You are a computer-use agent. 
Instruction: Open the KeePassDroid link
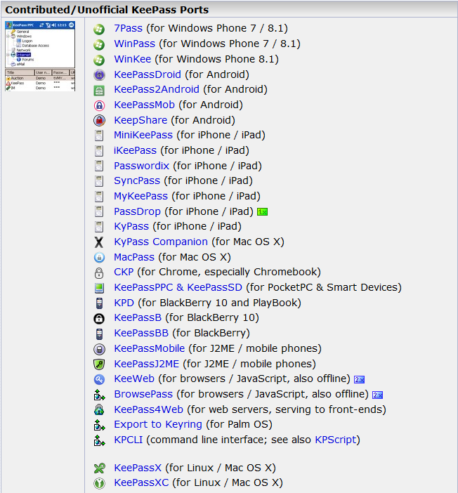pyautogui.click(x=148, y=74)
